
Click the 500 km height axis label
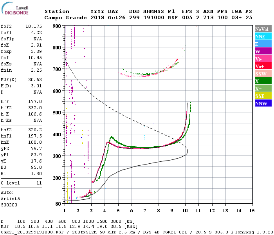(57, 113)
